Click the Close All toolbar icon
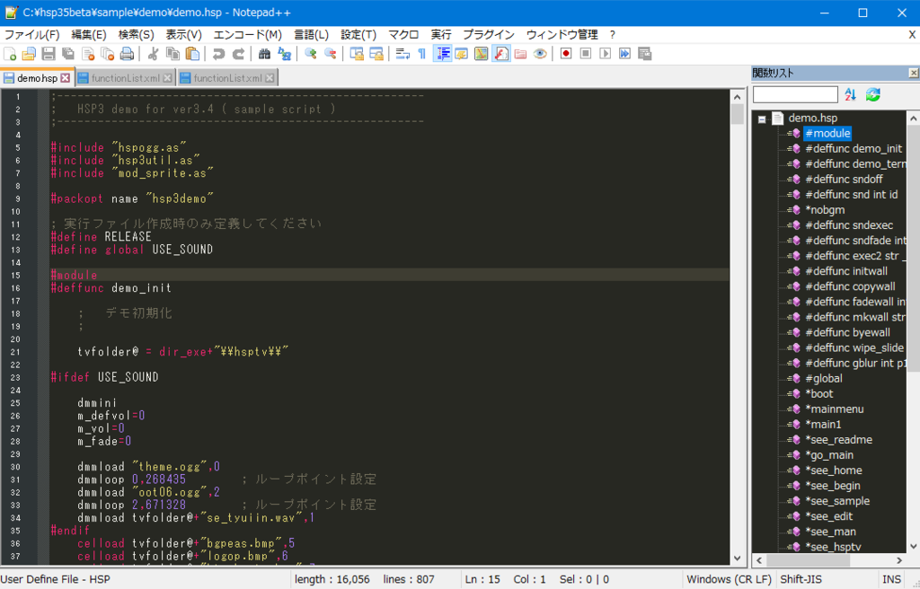Screen dimensions: 920x589 pyautogui.click(x=108, y=54)
